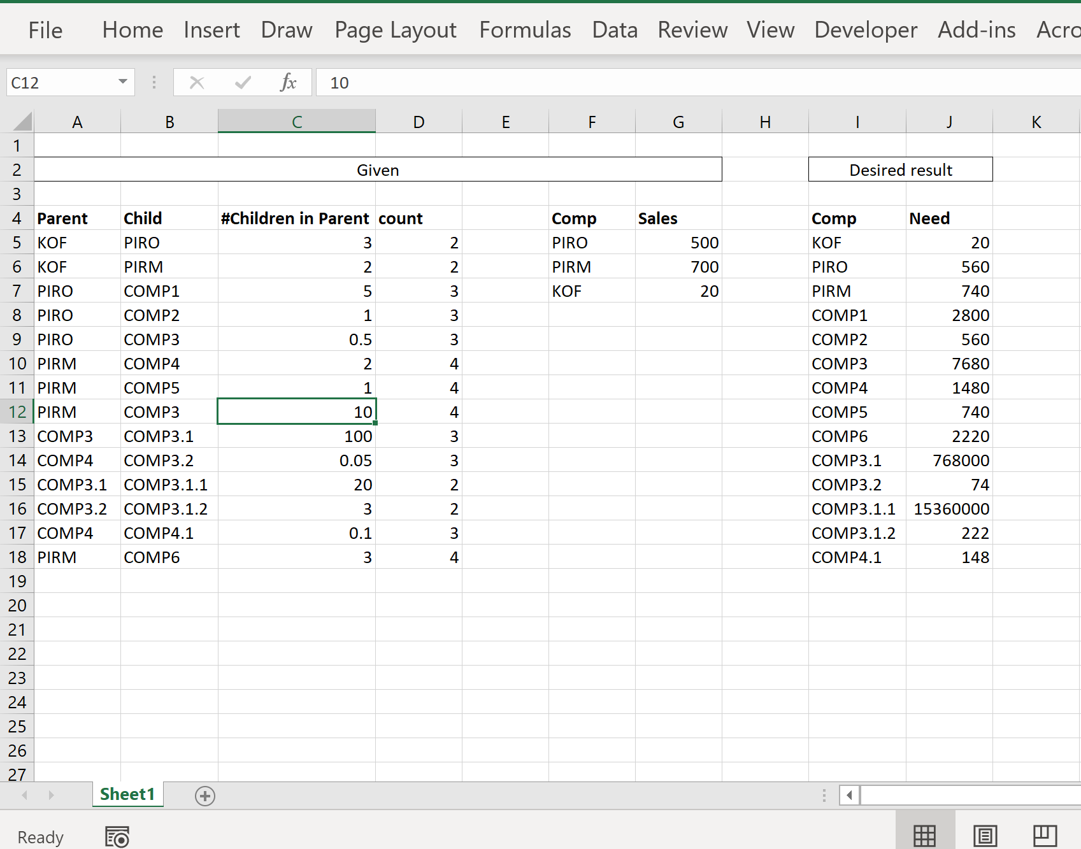Open the View ribbon tab
The image size is (1081, 849).
tap(771, 30)
